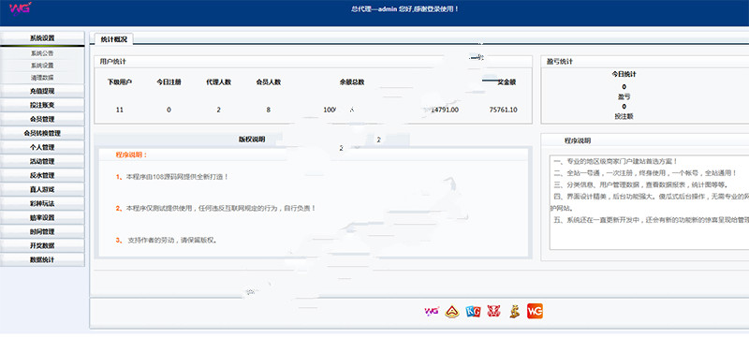This screenshot has width=749, height=353.
Task: Click the orange 程序说明： heading
Action: [x=132, y=154]
